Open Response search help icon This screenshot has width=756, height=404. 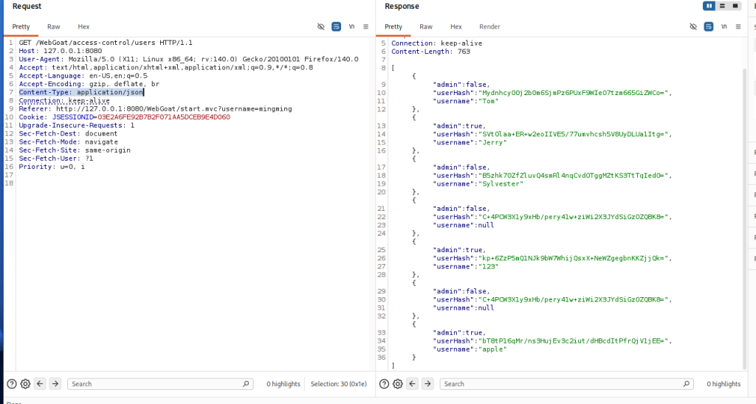pos(384,384)
